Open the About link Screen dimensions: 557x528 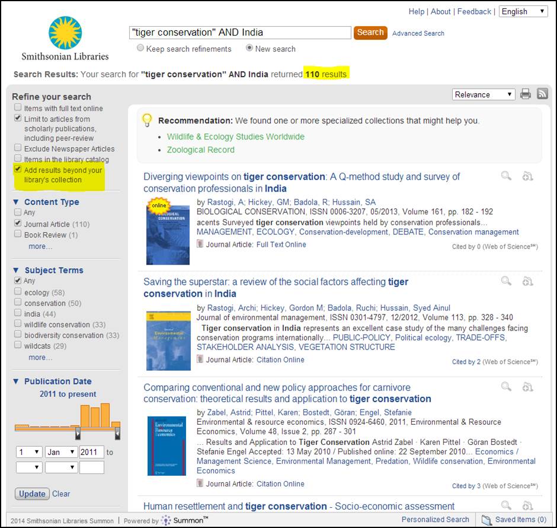[x=440, y=11]
